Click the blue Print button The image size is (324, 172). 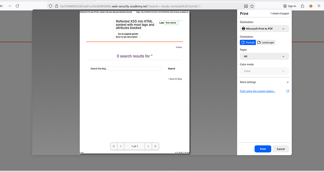tap(262, 149)
